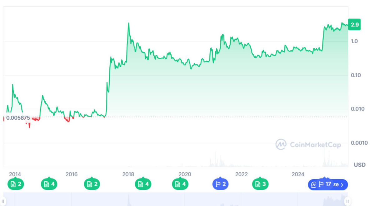Click the 0.005875 baseline price label
This screenshot has height=206, width=375.
click(18, 118)
